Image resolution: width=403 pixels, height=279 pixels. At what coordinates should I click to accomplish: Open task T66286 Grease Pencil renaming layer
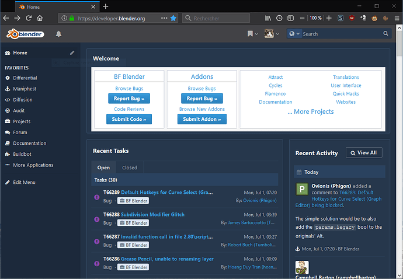point(167,259)
